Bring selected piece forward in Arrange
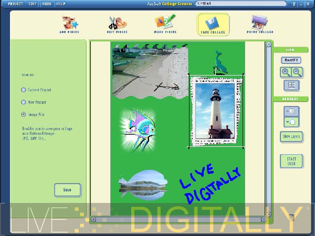The height and width of the screenshot is (236, 315). (x=291, y=111)
